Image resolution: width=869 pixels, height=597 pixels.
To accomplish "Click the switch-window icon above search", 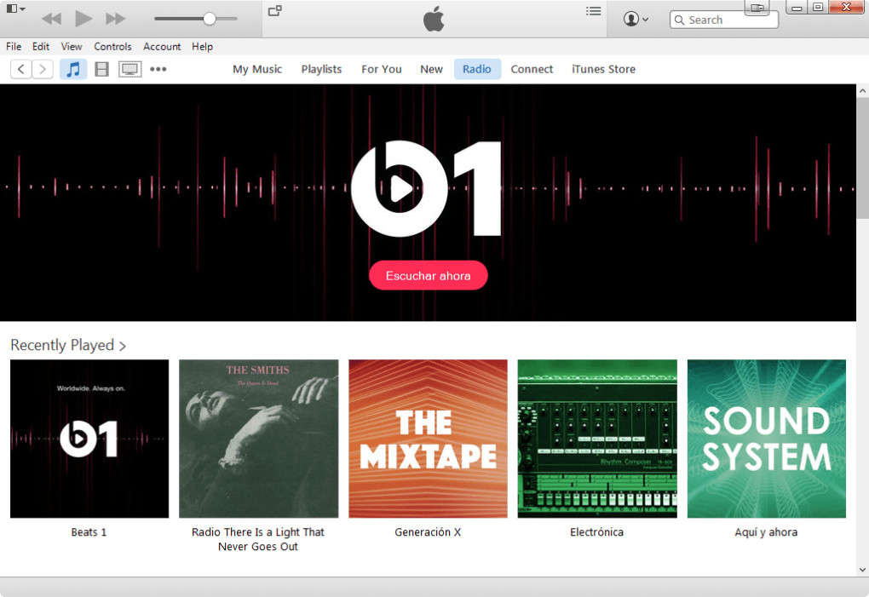I will click(757, 8).
